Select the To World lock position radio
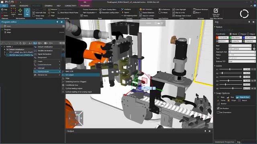Viewport: 257px width, 144px height. click(x=159, y=12)
